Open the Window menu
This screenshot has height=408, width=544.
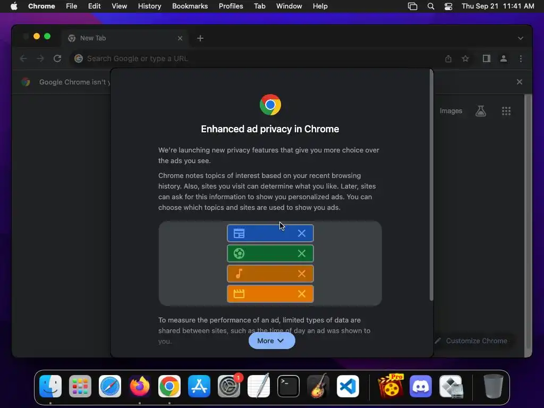[289, 6]
